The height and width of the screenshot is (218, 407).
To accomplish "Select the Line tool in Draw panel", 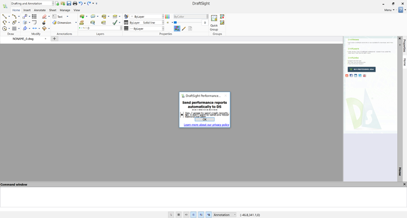I will 4,17.
